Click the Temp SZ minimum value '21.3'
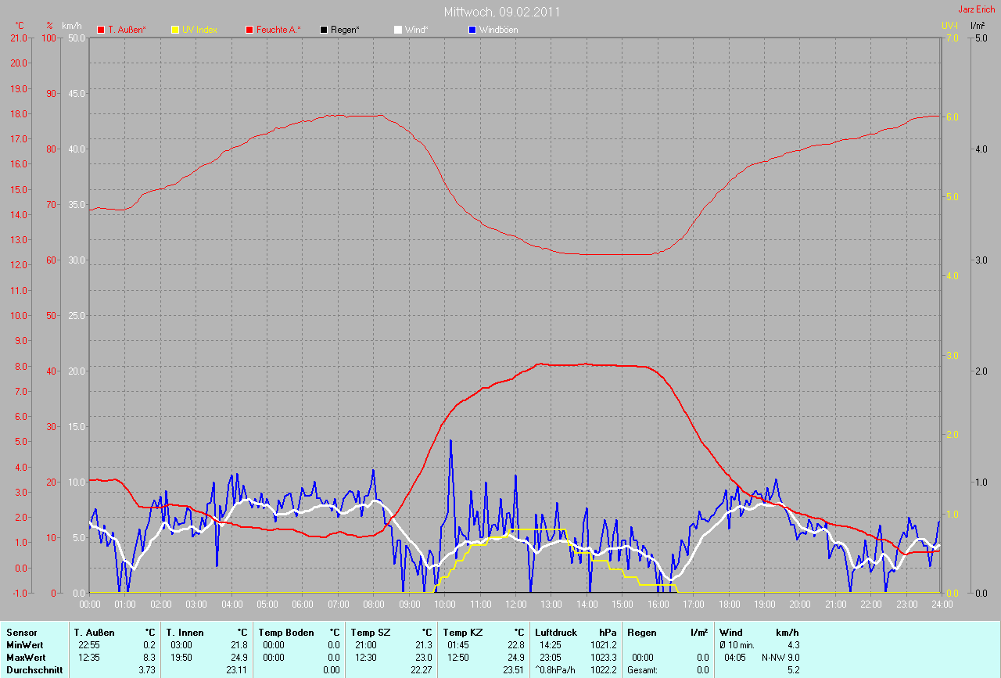The image size is (1001, 678). (x=424, y=645)
